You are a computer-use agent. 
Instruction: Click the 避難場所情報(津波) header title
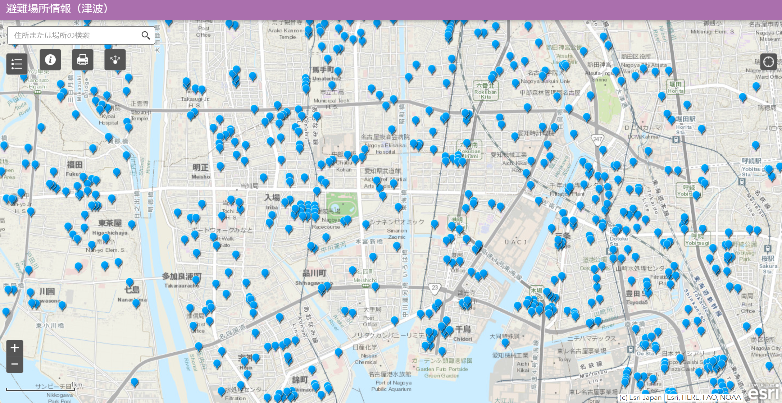point(57,9)
